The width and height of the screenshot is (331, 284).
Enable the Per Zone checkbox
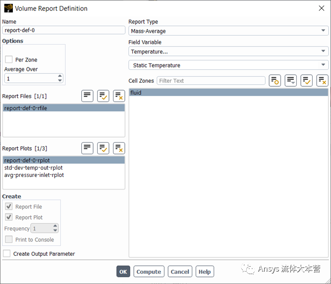9,59
